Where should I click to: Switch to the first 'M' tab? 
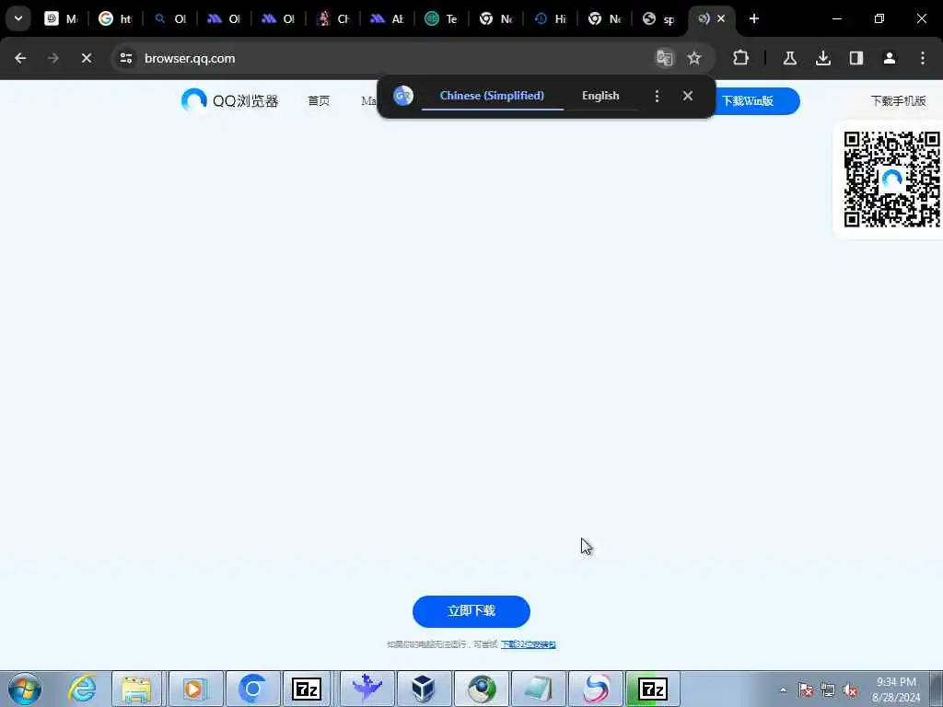(61, 18)
